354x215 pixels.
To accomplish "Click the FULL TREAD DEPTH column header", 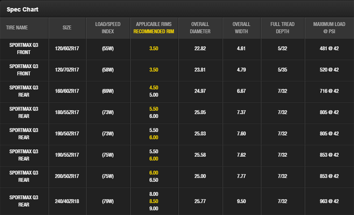I will (x=282, y=28).
